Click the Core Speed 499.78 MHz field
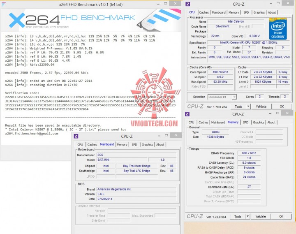This screenshot has height=234, width=296. click(220, 72)
